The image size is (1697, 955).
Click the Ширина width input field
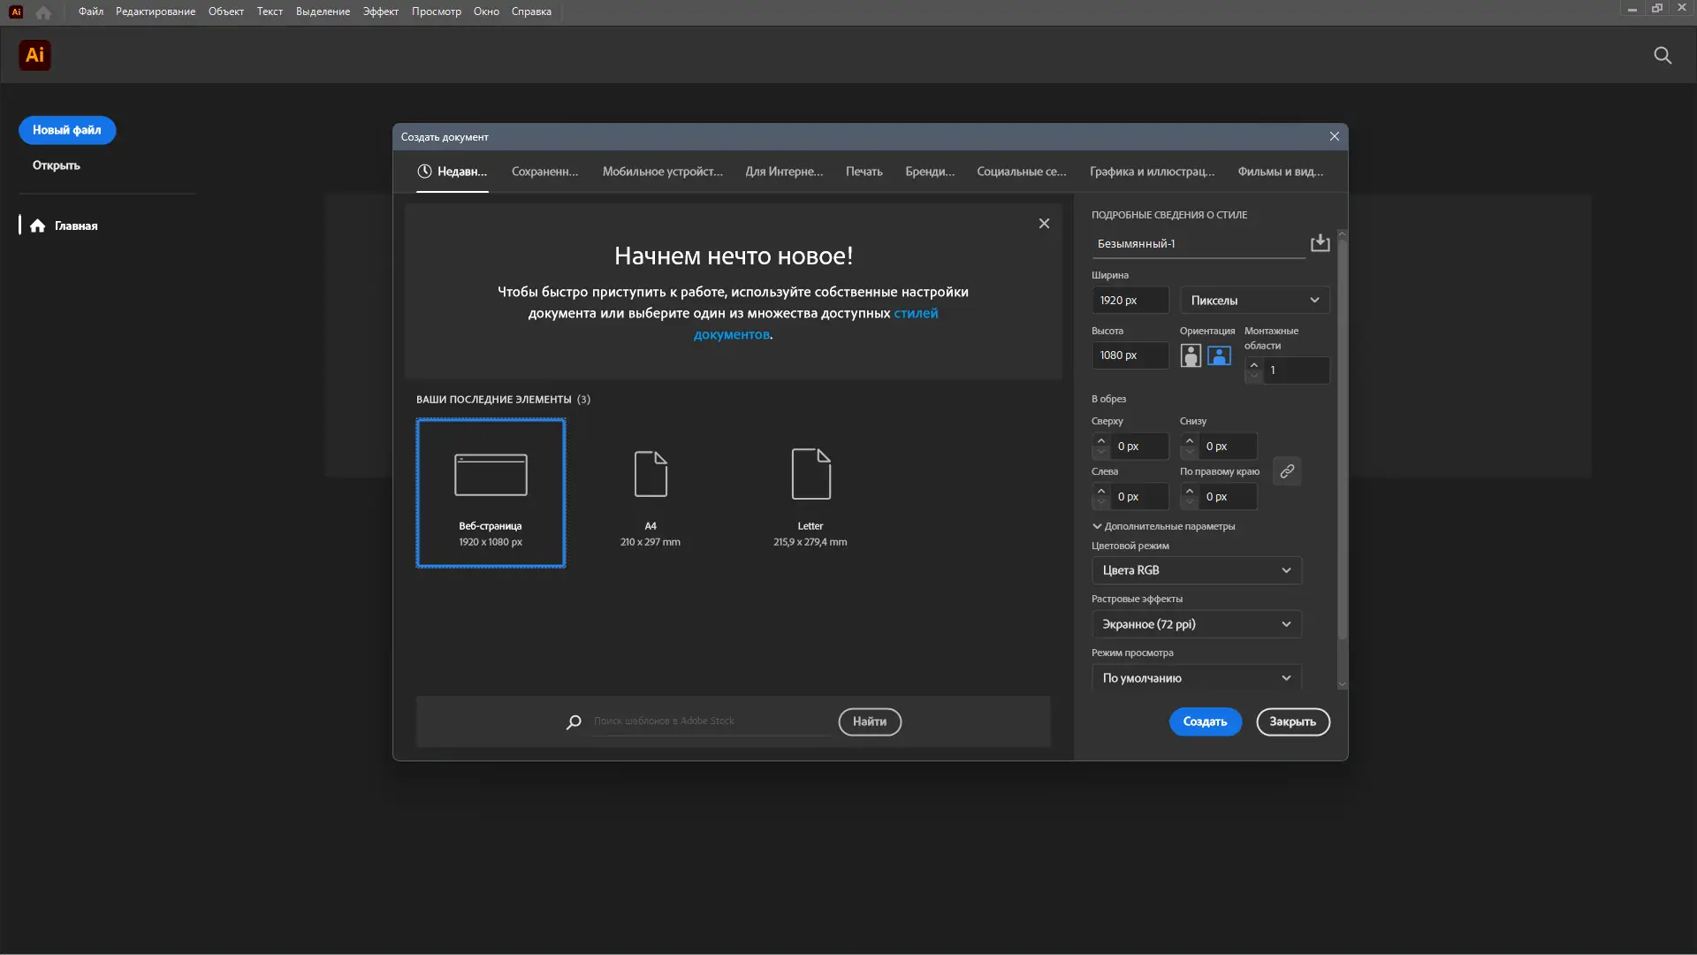(1130, 301)
